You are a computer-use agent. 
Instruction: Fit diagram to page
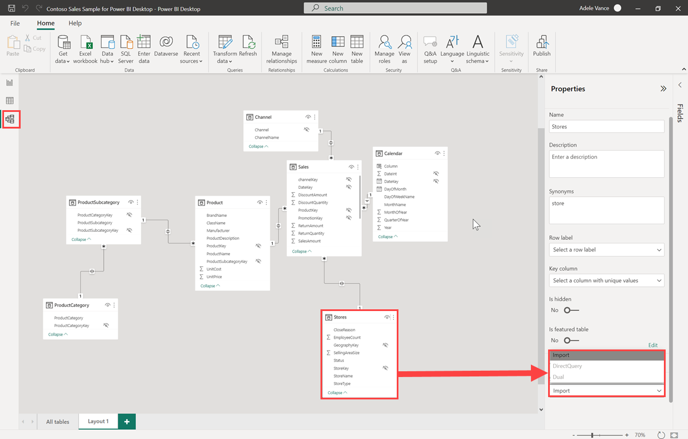coord(674,435)
